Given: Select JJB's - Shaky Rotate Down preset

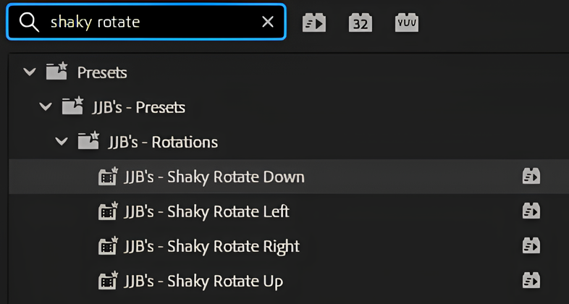Looking at the screenshot, I should point(214,177).
